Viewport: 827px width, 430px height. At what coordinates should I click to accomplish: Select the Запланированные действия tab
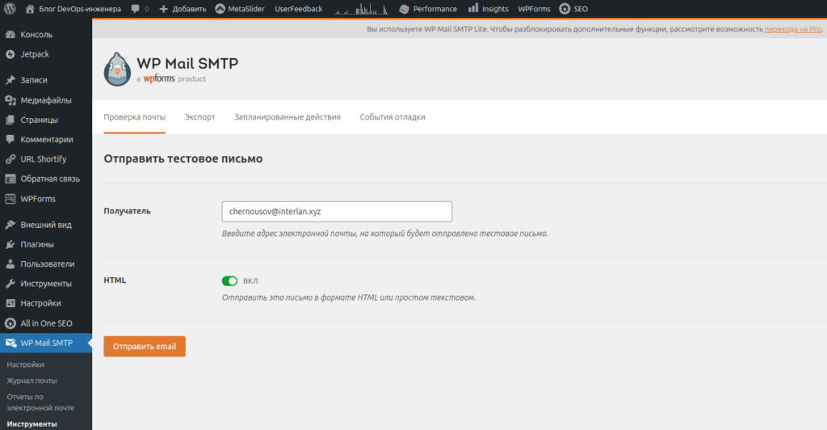pos(288,117)
